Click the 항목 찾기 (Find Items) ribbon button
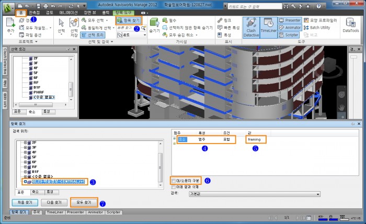The image size is (366, 224). click(128, 20)
